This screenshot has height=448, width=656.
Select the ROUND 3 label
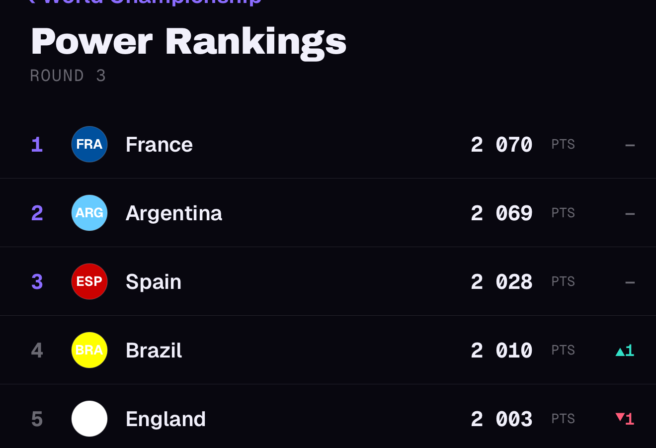[x=68, y=76]
